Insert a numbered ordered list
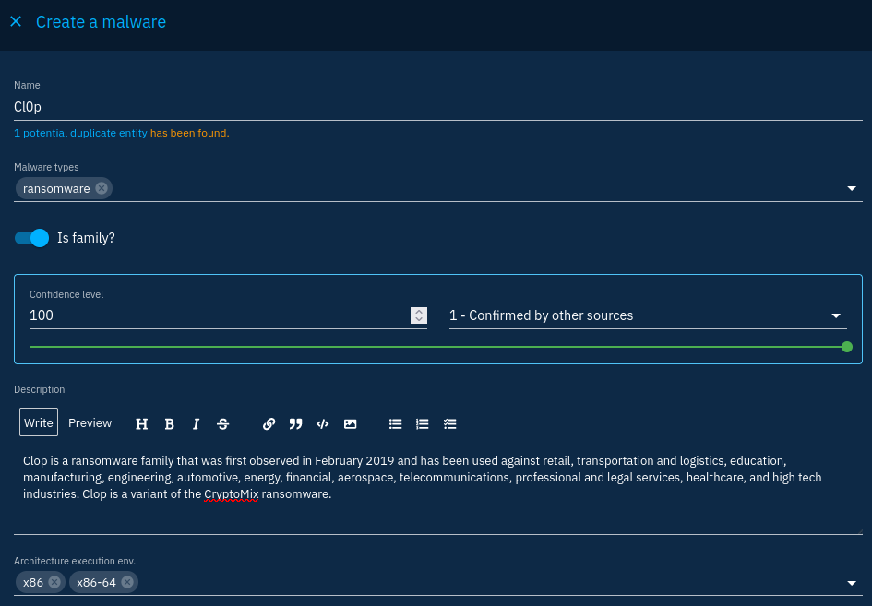Screen dimensions: 872x606 point(423,423)
